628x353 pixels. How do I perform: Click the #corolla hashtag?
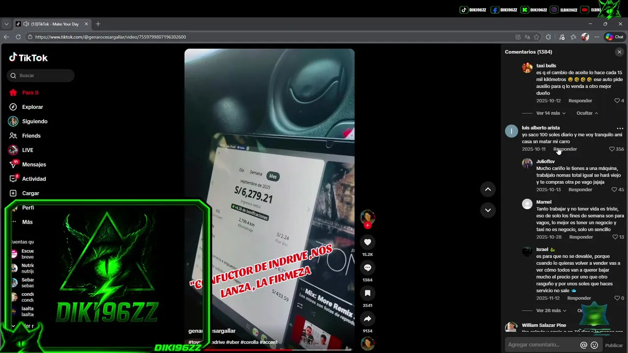(x=249, y=342)
